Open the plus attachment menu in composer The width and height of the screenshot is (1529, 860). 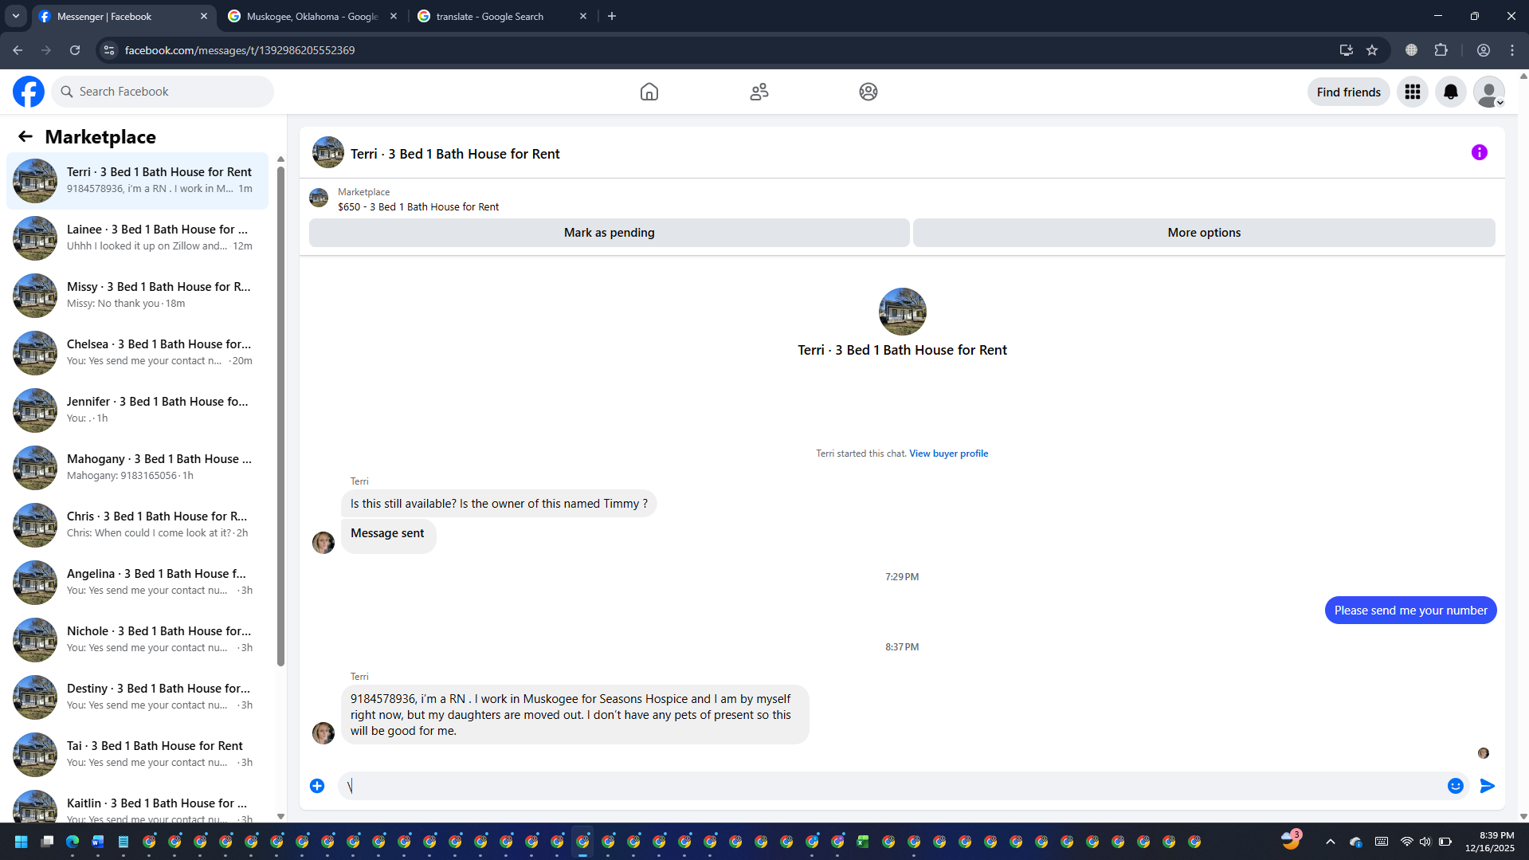(x=317, y=786)
